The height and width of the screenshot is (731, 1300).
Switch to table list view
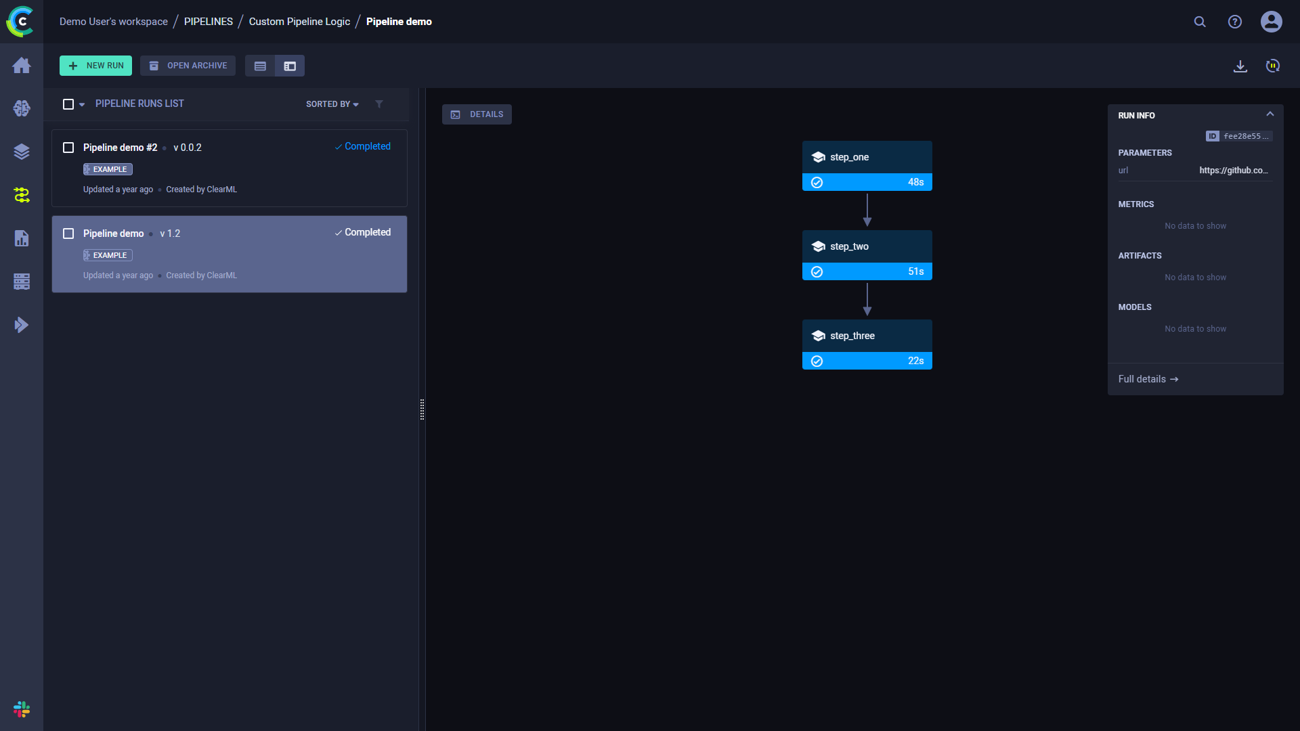coord(260,66)
